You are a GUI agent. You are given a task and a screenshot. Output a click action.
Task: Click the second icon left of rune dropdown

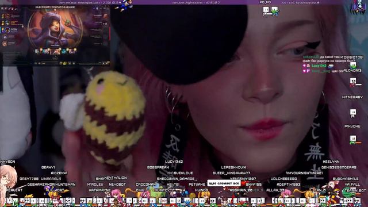(36, 63)
